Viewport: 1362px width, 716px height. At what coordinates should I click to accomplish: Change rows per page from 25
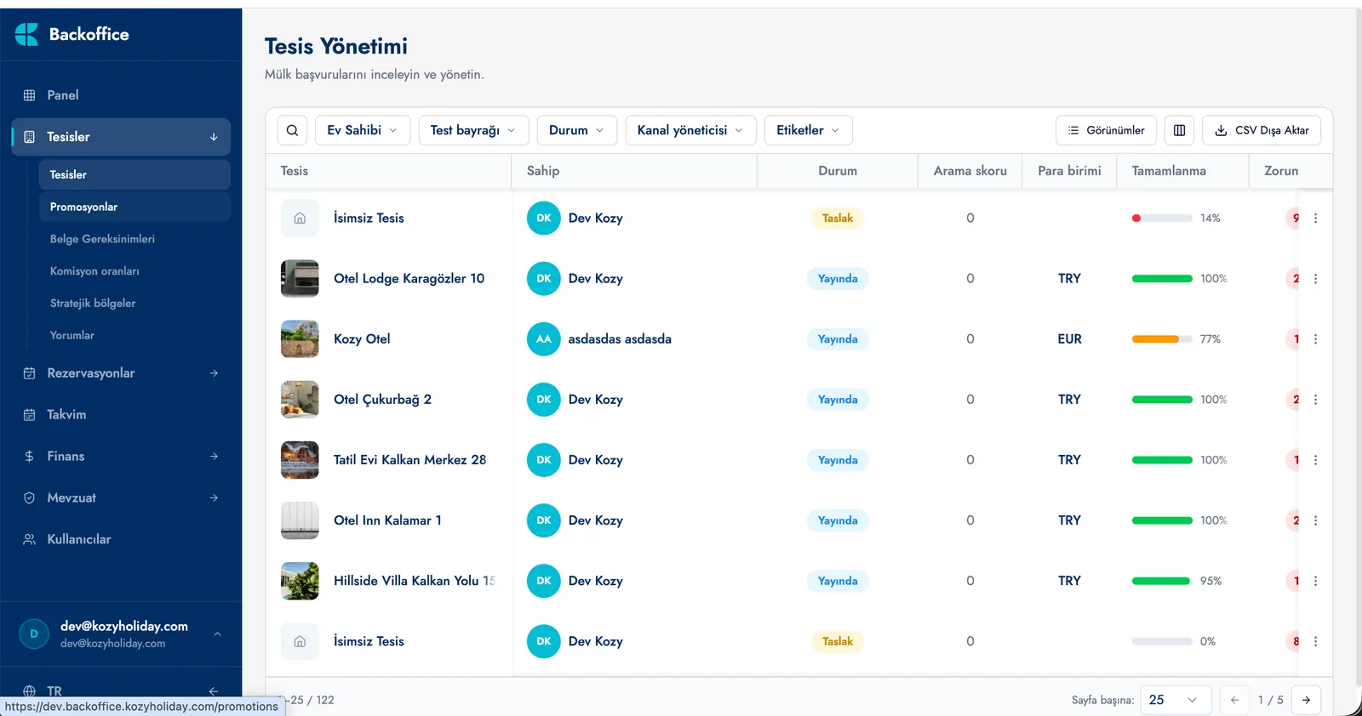pyautogui.click(x=1175, y=700)
